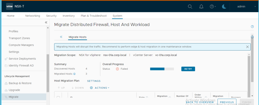Click the Migrated Hosts info icon
The height and width of the screenshot is (105, 259).
74,74
